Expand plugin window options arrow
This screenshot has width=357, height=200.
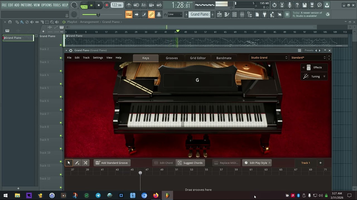click(x=66, y=50)
